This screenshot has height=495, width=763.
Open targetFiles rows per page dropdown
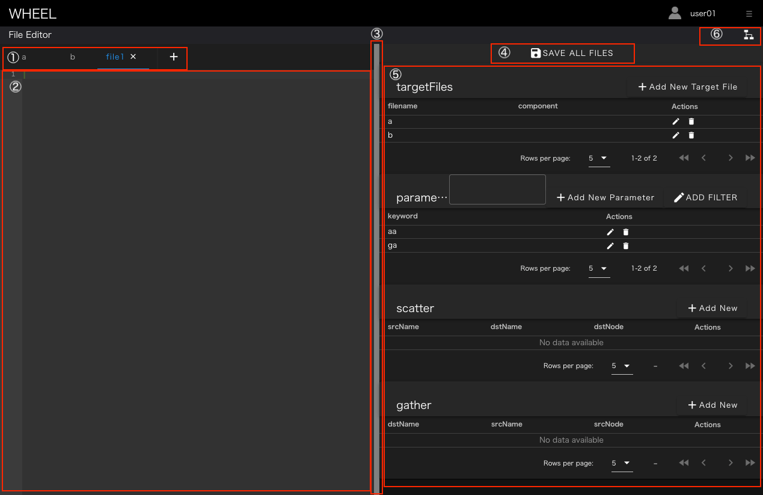(x=599, y=158)
